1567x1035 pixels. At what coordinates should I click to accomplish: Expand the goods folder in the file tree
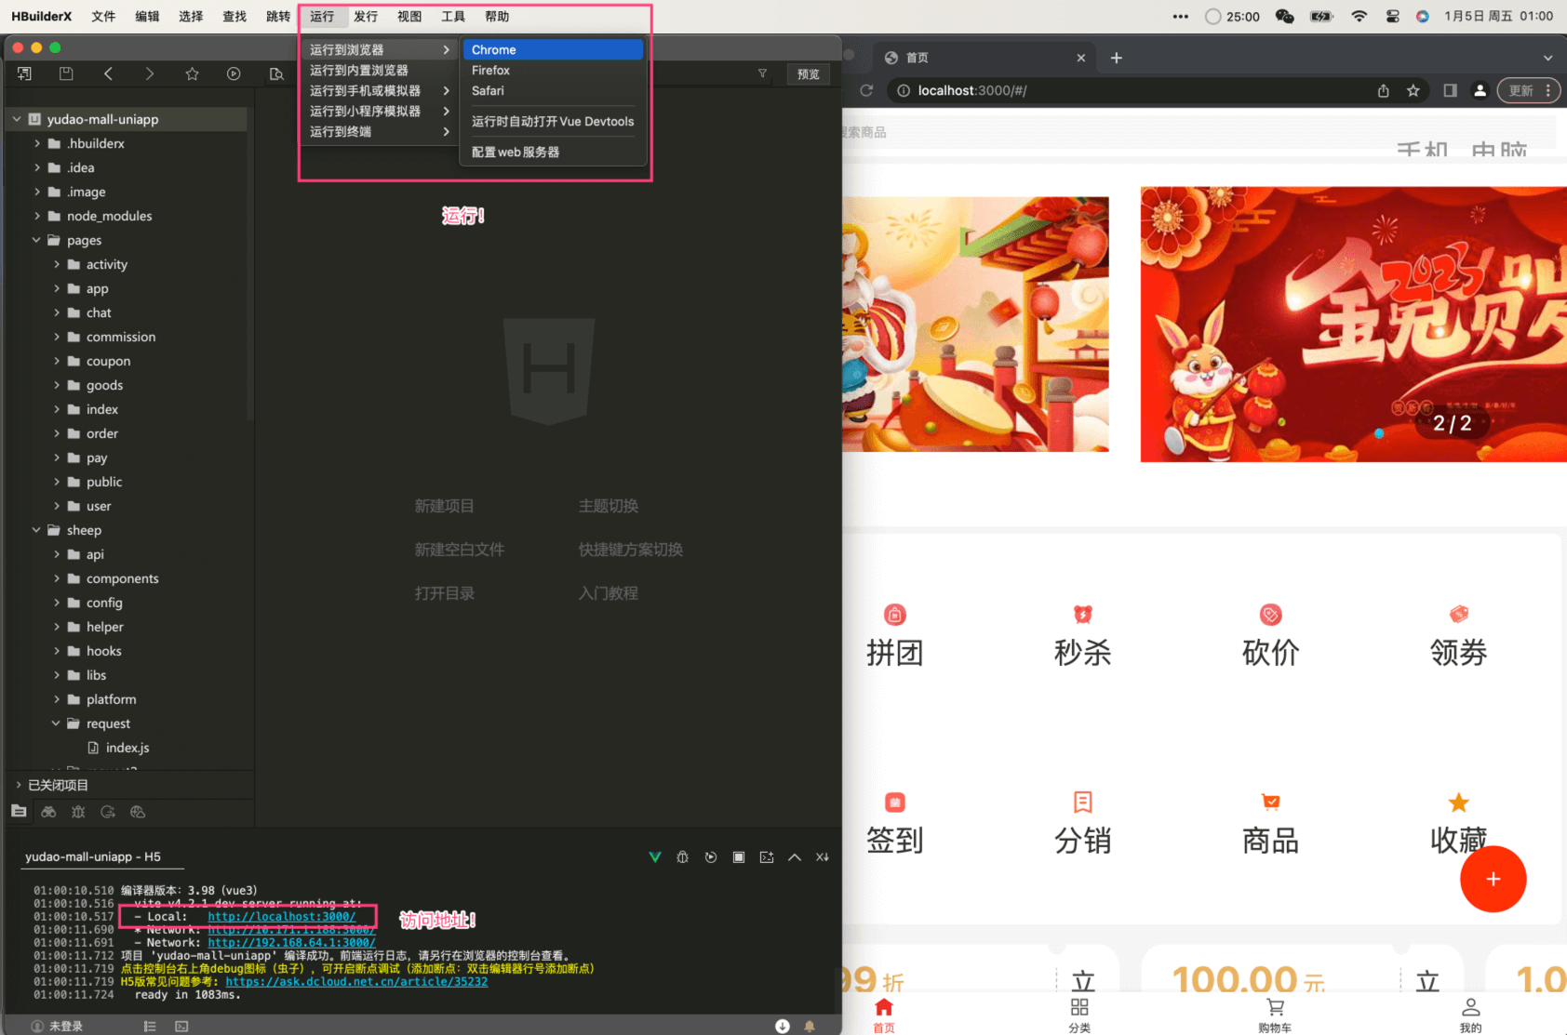pyautogui.click(x=57, y=385)
